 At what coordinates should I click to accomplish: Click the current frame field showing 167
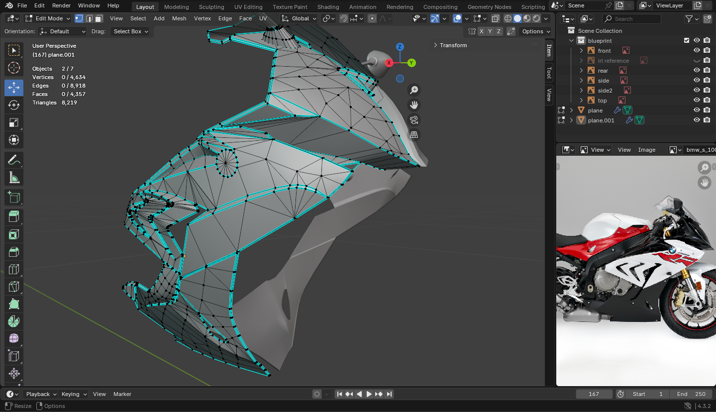click(594, 394)
